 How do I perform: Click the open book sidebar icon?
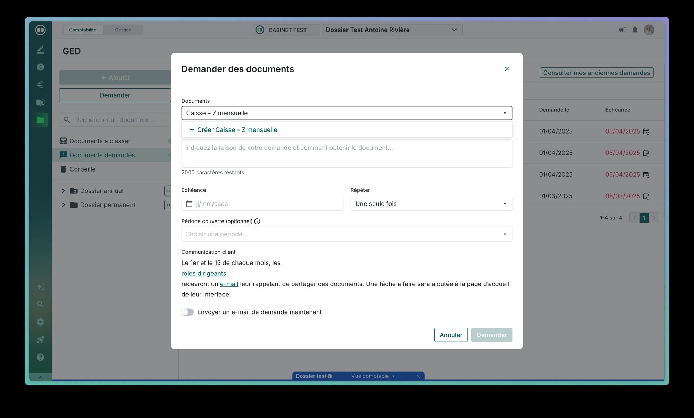[x=40, y=102]
